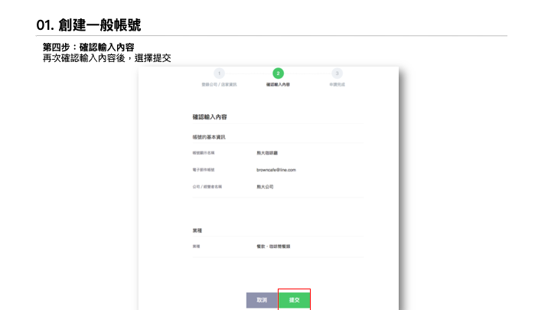Click the step 1 circle icon
Image resolution: width=551 pixels, height=310 pixels.
[x=219, y=73]
